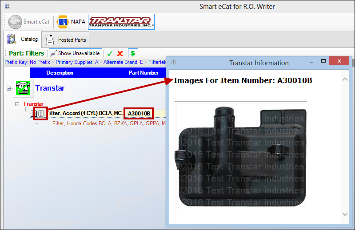Viewport: 355px width, 230px height.
Task: Switch to the Catalog tab
Action: [x=23, y=40]
